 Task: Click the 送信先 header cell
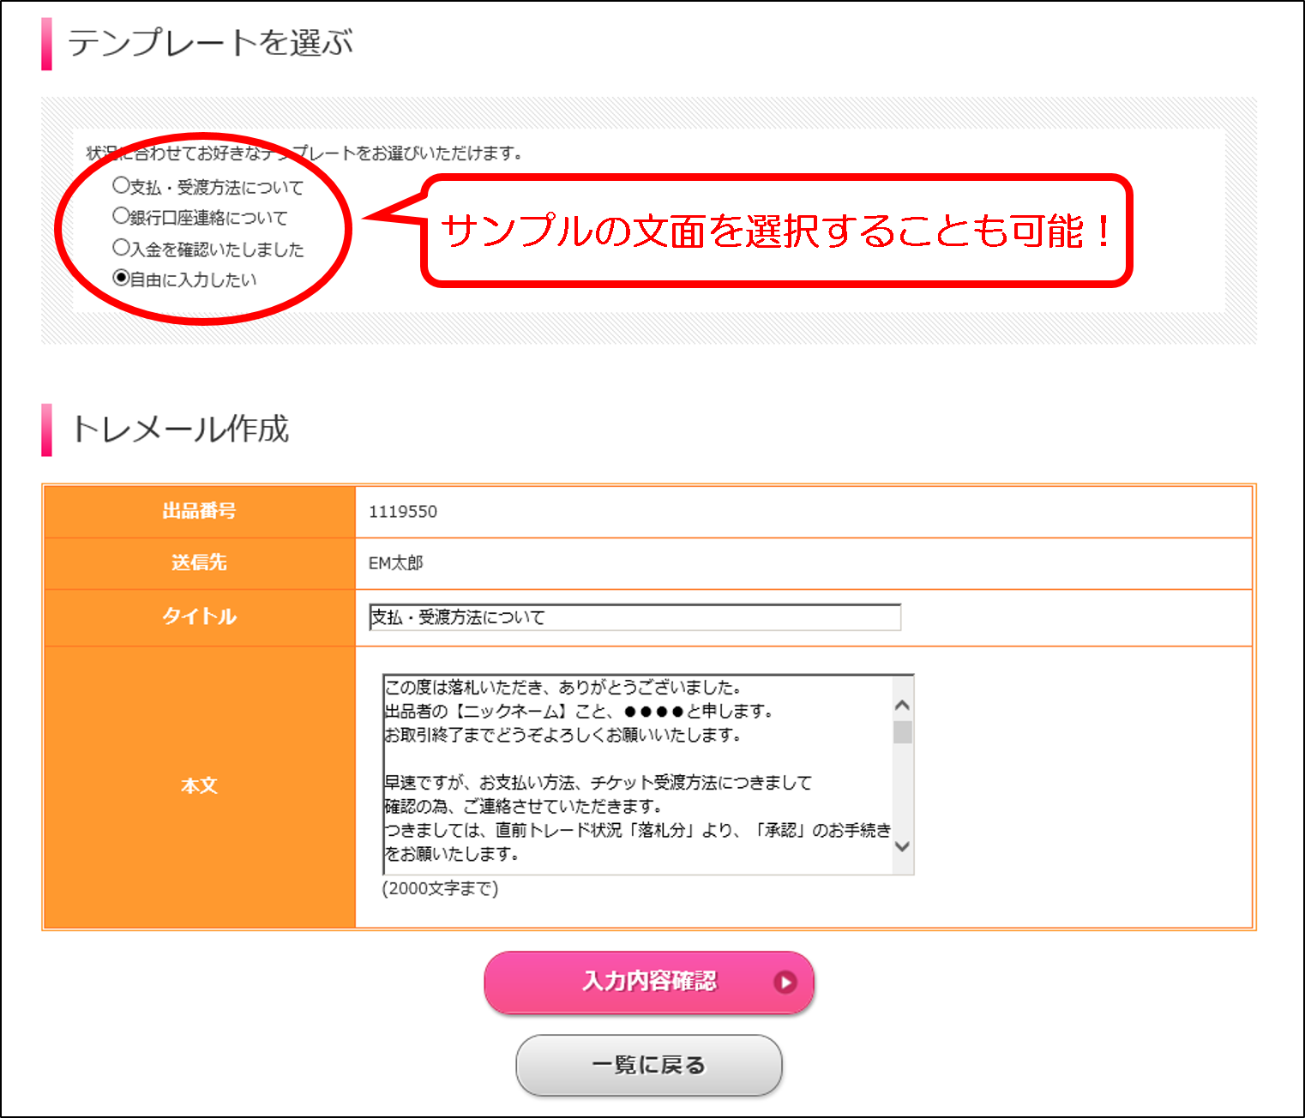(199, 563)
